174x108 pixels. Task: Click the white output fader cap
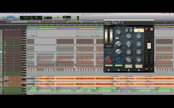coord(149,46)
